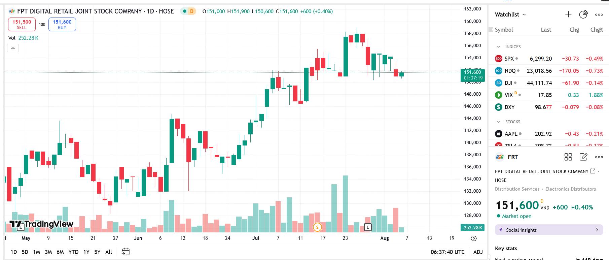Toggle ADJ adjusted price data
This screenshot has height=260, width=609.
point(478,252)
